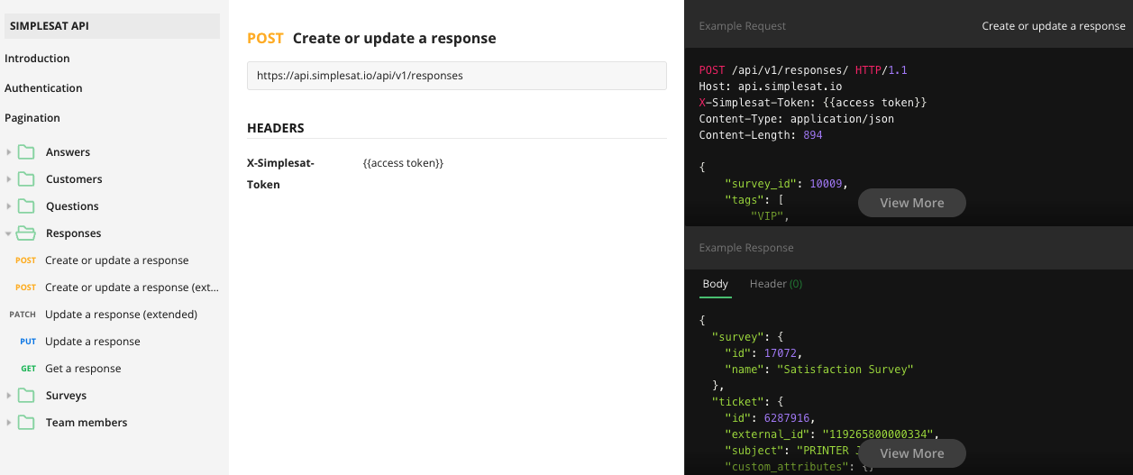Click View More in Example Request
Screen dimensions: 1133x475
click(912, 203)
